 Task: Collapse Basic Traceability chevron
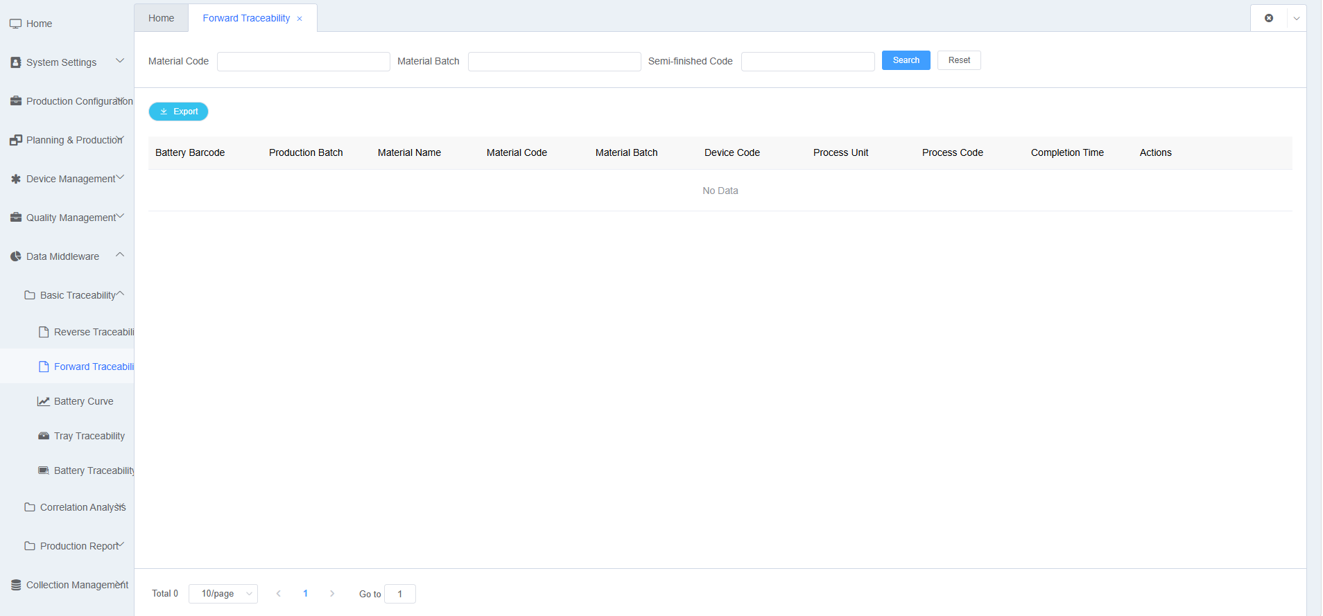(x=120, y=294)
